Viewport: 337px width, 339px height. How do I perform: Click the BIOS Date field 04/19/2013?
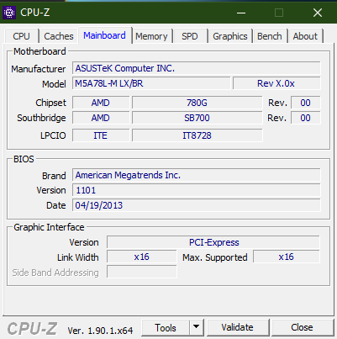(196, 205)
